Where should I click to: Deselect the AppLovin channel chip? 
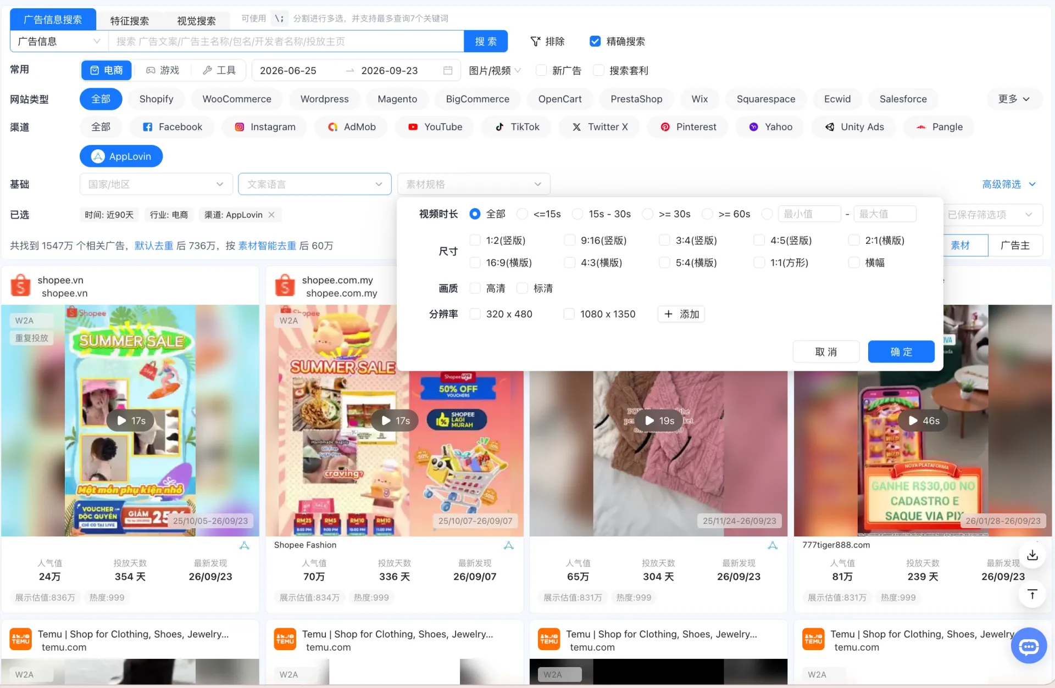121,156
